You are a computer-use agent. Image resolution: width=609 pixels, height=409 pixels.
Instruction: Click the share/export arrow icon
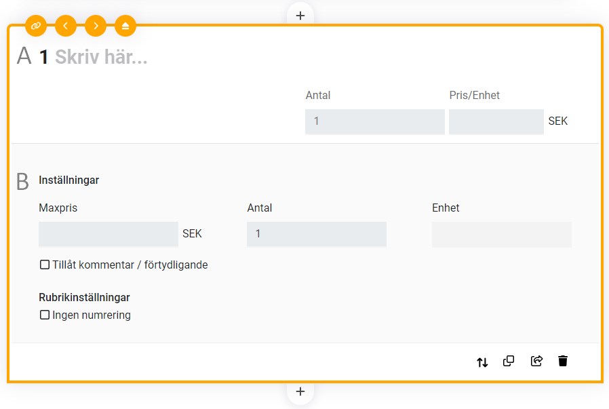pyautogui.click(x=536, y=361)
